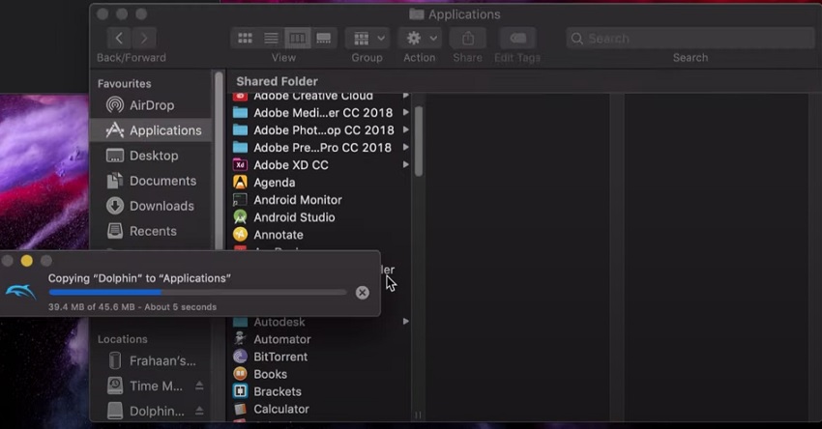Open AirDrop in the sidebar
Viewport: 822px width, 429px height.
pyautogui.click(x=151, y=105)
